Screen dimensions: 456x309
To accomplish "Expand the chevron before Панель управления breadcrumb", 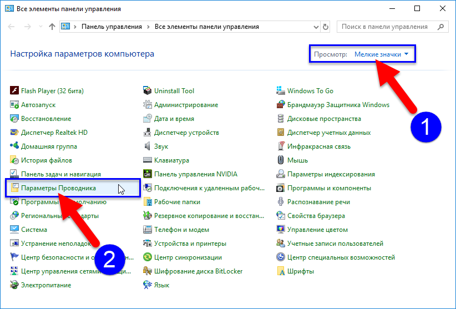I will (x=75, y=27).
